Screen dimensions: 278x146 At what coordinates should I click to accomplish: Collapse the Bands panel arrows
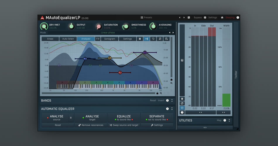[172, 100]
